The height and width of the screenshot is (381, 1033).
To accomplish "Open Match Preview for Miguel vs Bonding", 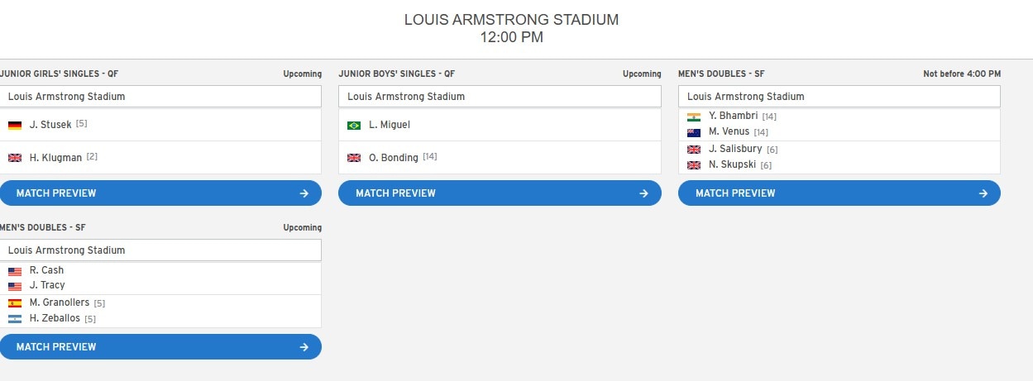I will 500,193.
